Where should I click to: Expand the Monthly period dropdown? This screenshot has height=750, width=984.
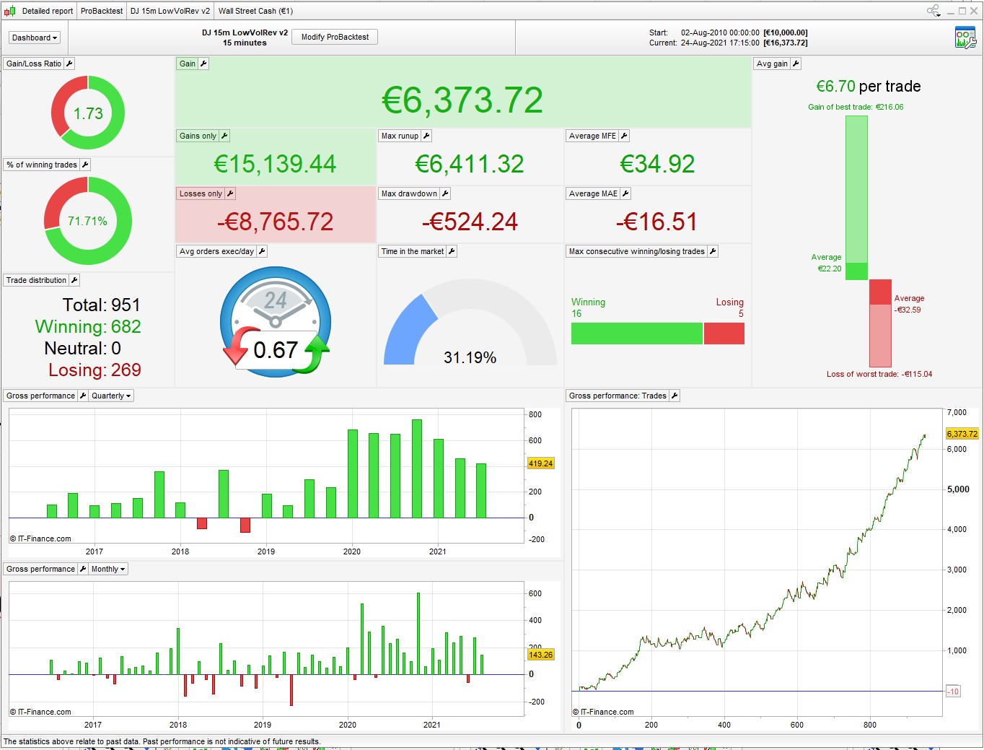click(108, 569)
